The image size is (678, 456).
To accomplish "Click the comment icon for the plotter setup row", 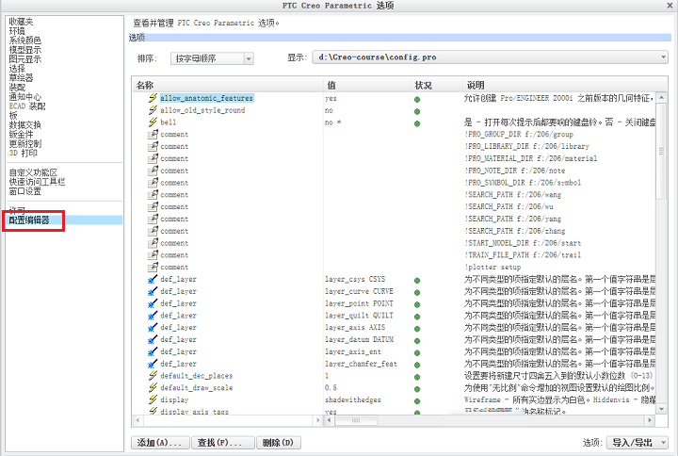I will coord(153,267).
